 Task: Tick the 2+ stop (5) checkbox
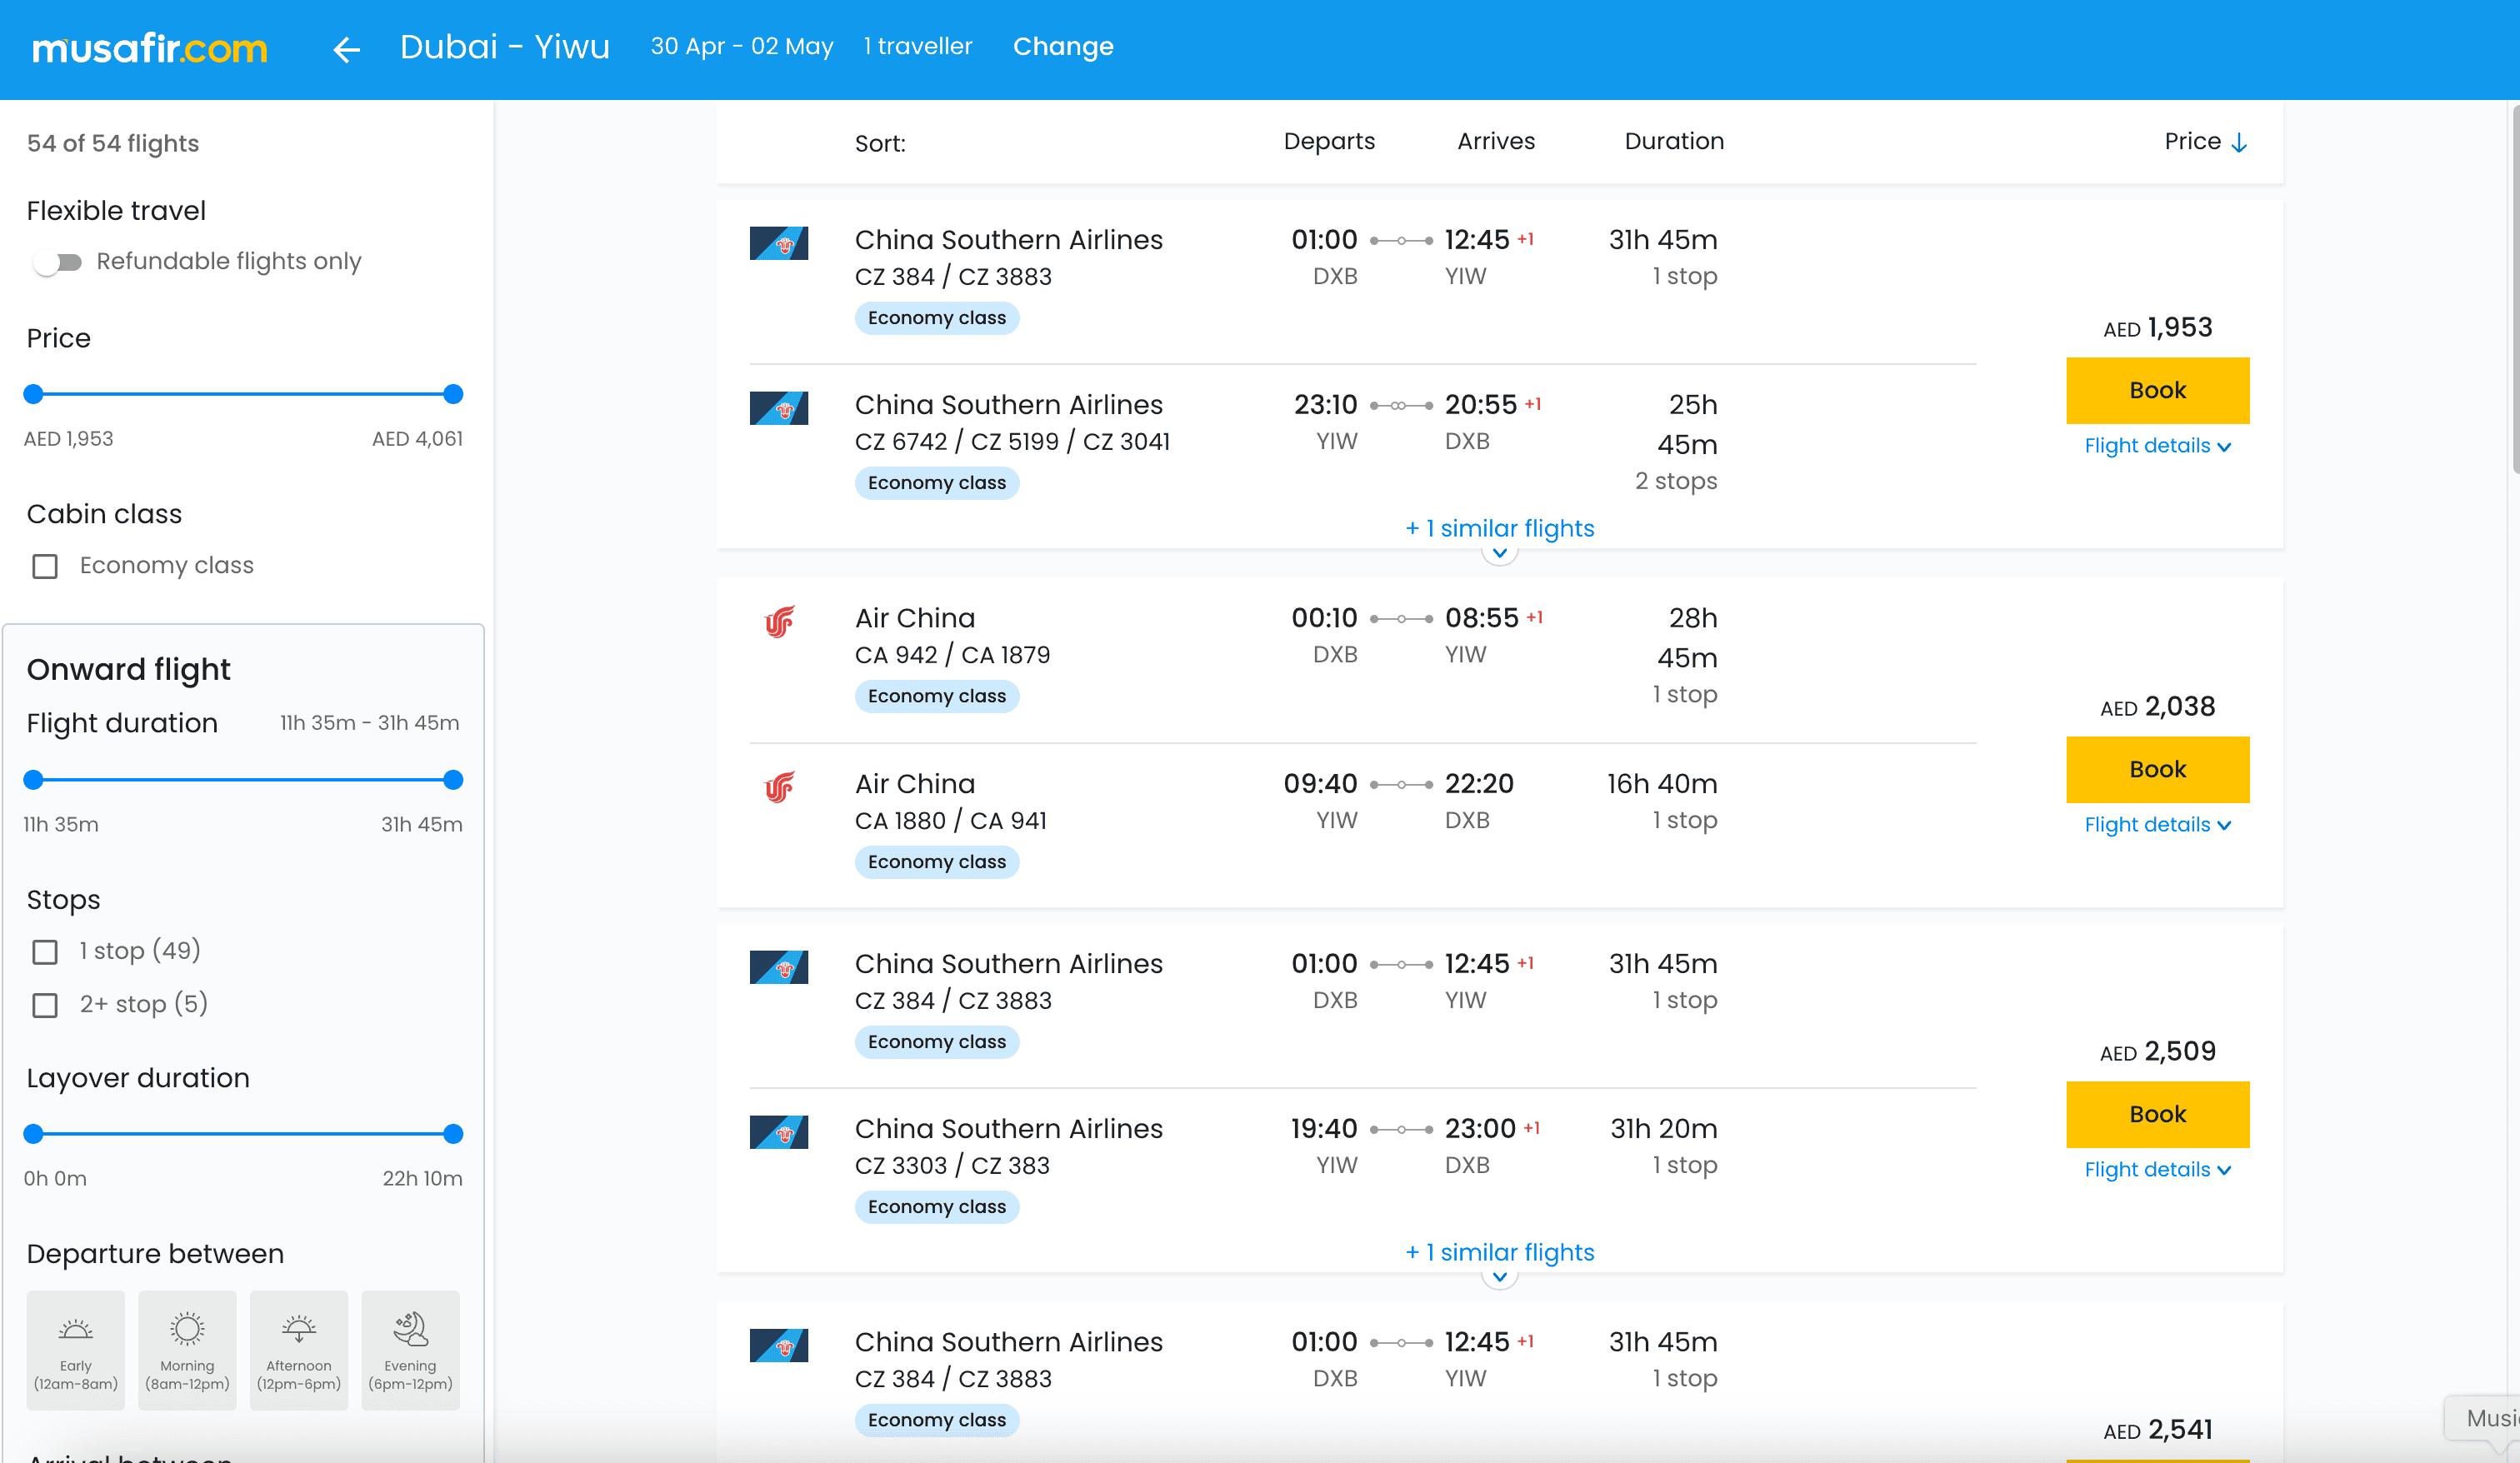pos(45,1005)
